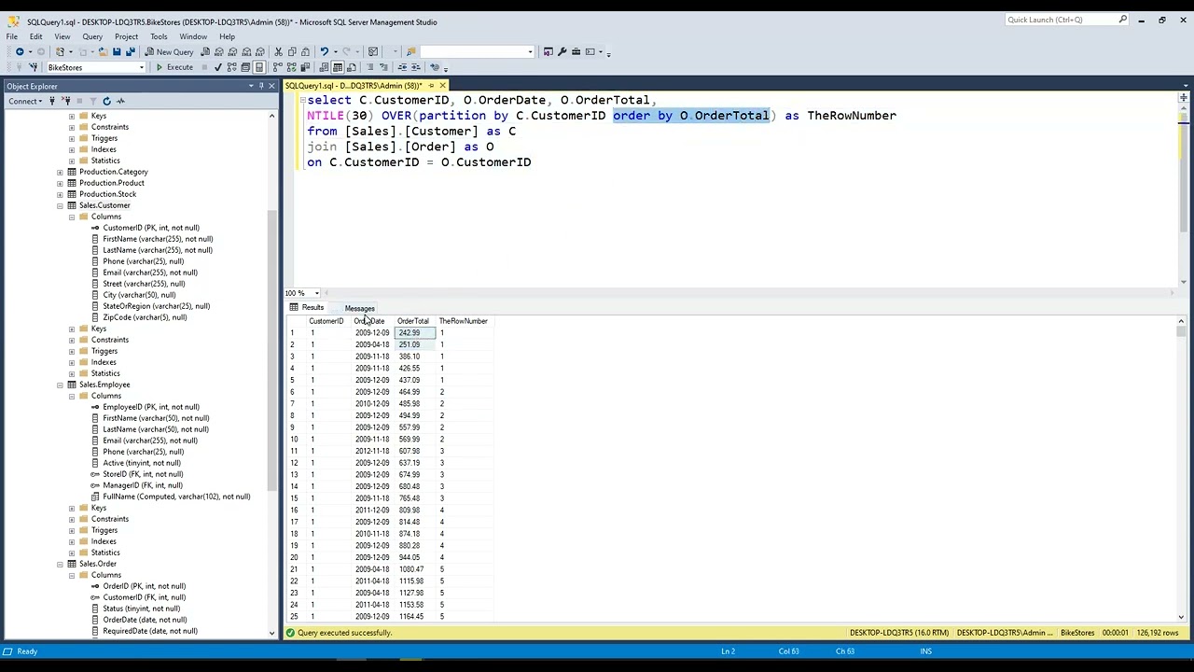Open the Object Explorer window options arrow

(251, 86)
